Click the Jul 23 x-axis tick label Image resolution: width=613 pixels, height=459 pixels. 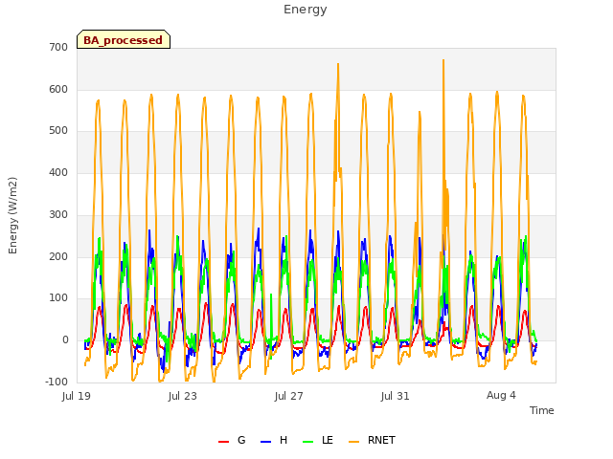(183, 396)
